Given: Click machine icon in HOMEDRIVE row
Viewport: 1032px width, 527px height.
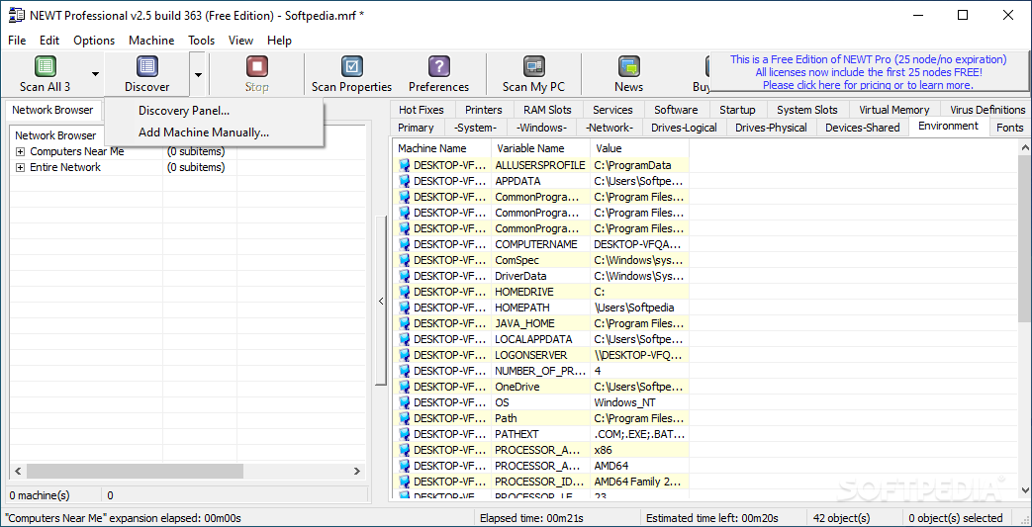Looking at the screenshot, I should [405, 292].
